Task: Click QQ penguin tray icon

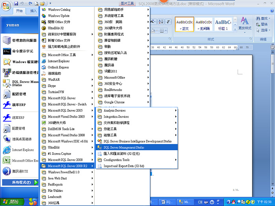Action: tap(233, 202)
